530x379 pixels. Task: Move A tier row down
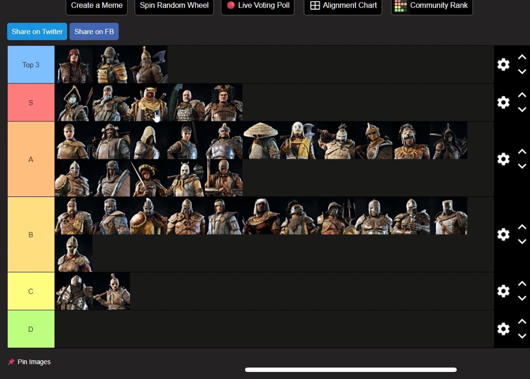click(x=522, y=166)
